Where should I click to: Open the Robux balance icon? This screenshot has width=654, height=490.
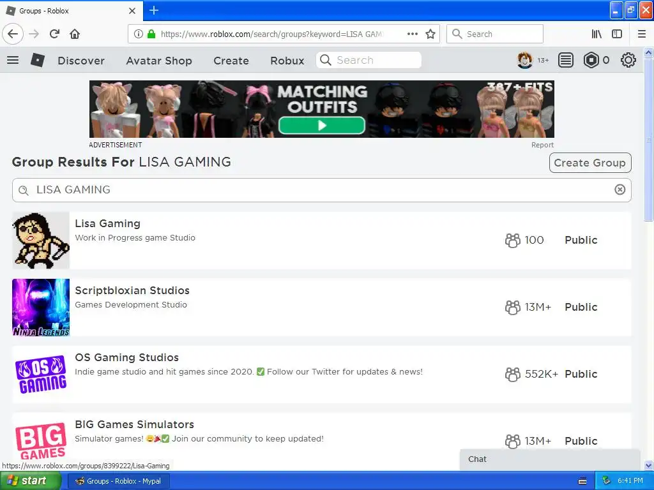[x=591, y=61]
